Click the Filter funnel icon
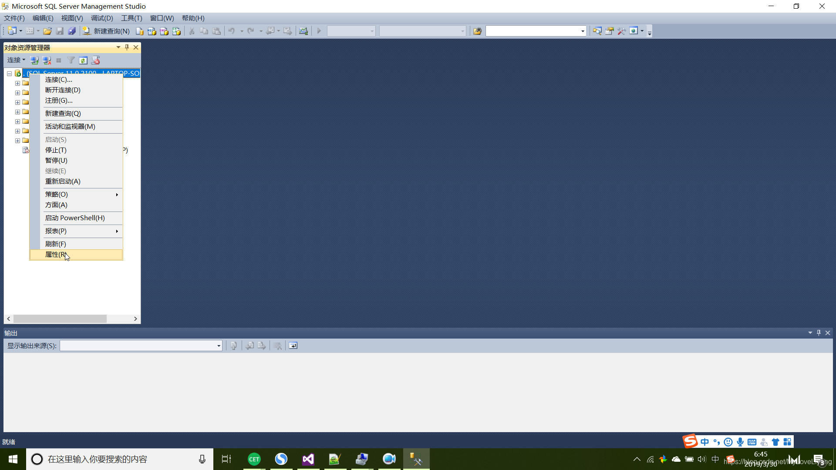The image size is (836, 470). point(71,60)
